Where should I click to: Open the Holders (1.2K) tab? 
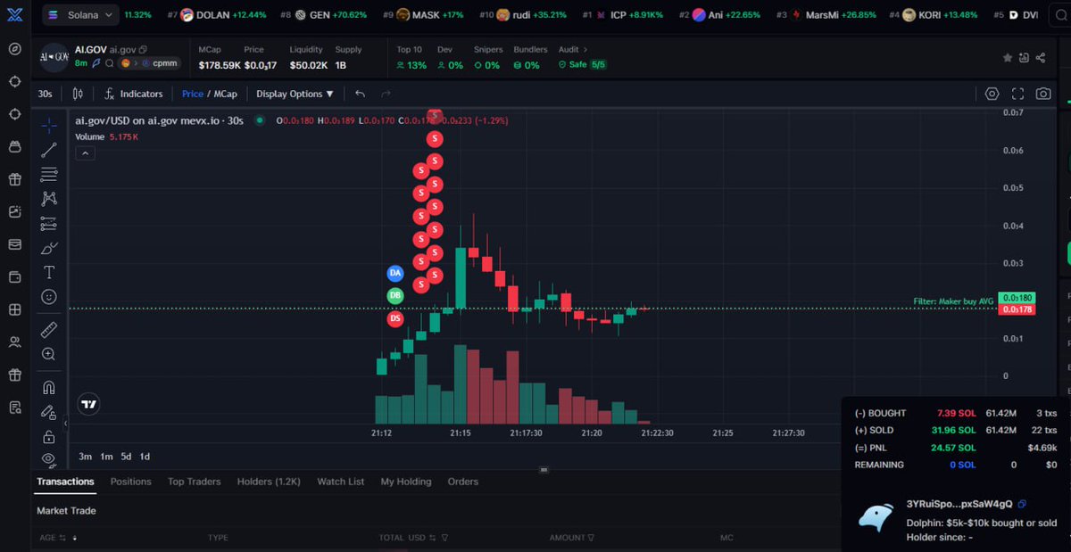coord(269,482)
